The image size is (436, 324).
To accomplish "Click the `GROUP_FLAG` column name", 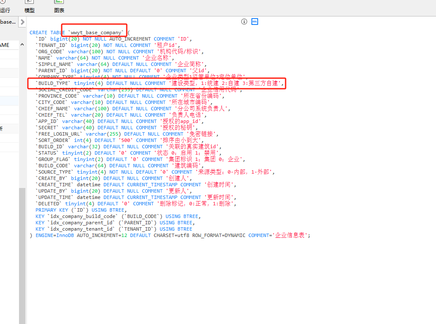I will 53,159.
